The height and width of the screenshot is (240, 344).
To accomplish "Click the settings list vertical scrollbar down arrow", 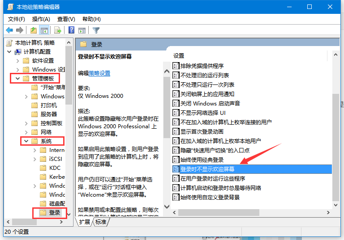I will tap(335, 205).
